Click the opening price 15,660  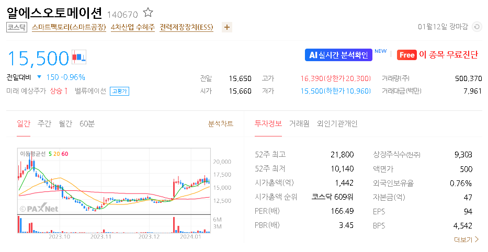pos(240,91)
